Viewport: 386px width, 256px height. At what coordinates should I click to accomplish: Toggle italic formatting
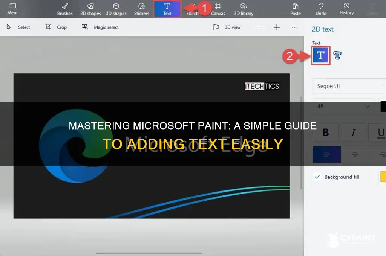point(353,132)
